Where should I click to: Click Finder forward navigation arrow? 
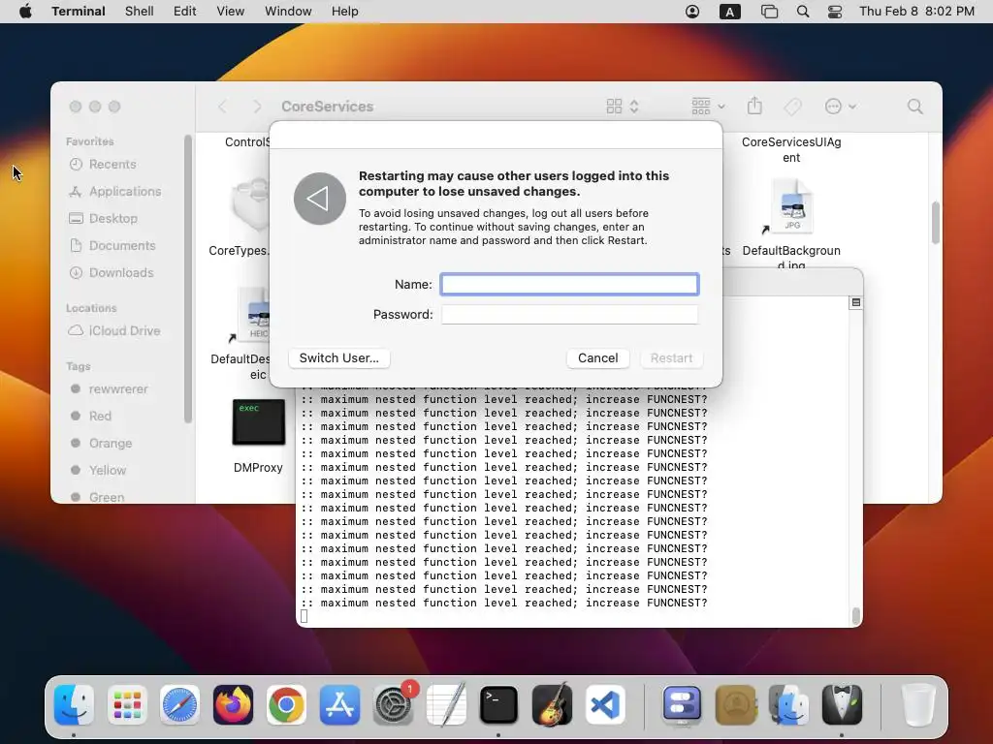pos(256,107)
